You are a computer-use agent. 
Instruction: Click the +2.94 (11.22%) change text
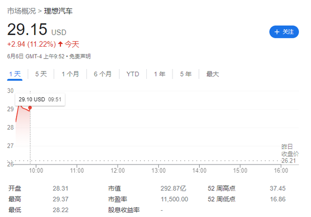click(32, 44)
